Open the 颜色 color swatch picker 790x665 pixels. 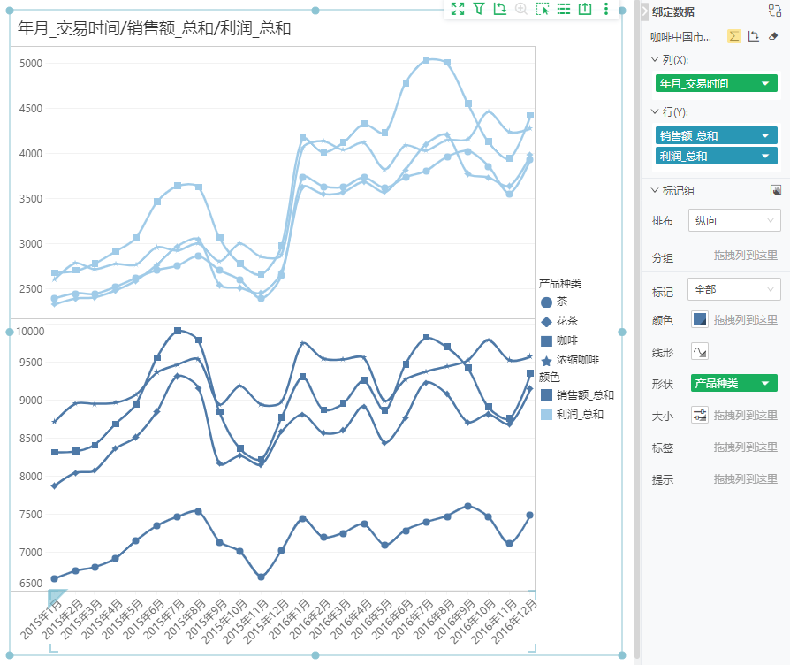699,319
